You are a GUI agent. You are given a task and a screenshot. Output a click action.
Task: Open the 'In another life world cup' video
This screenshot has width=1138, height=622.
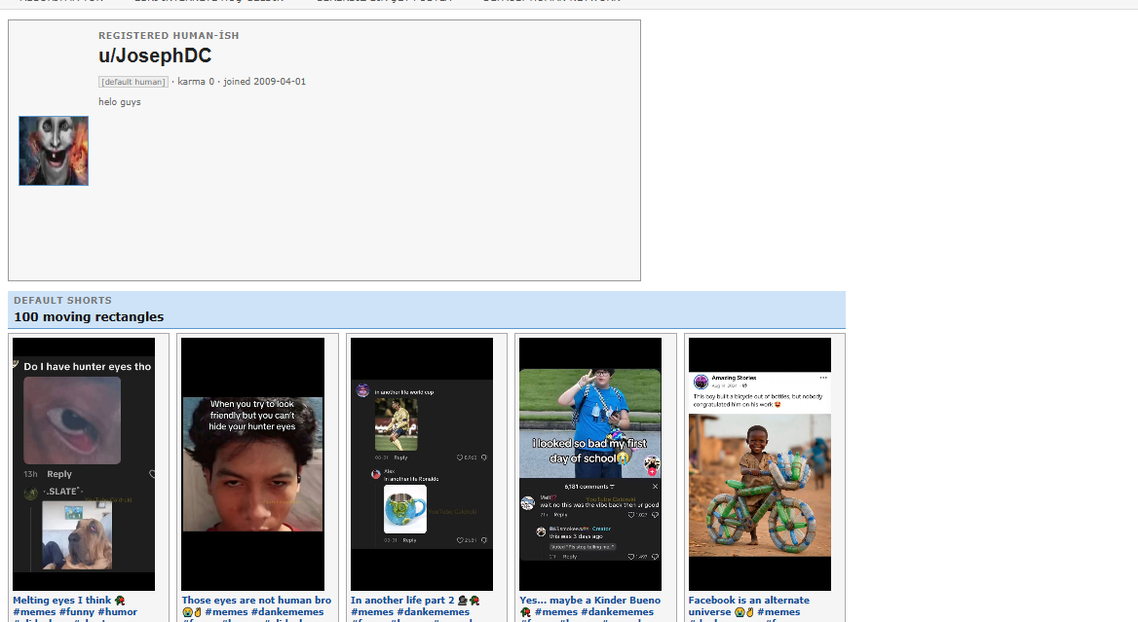point(422,464)
